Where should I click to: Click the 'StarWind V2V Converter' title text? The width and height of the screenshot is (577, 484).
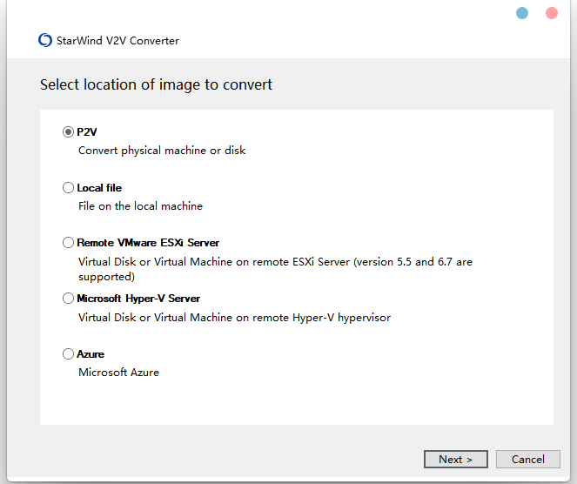[x=117, y=41]
